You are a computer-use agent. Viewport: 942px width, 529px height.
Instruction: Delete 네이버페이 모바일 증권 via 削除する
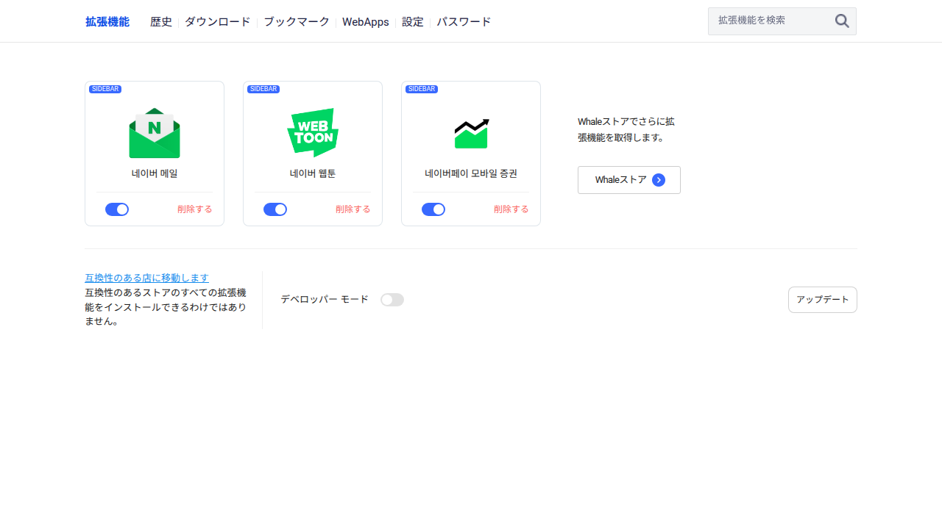coord(511,209)
